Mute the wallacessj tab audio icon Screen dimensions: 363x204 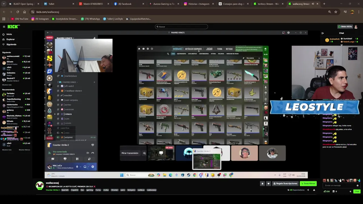point(313,4)
